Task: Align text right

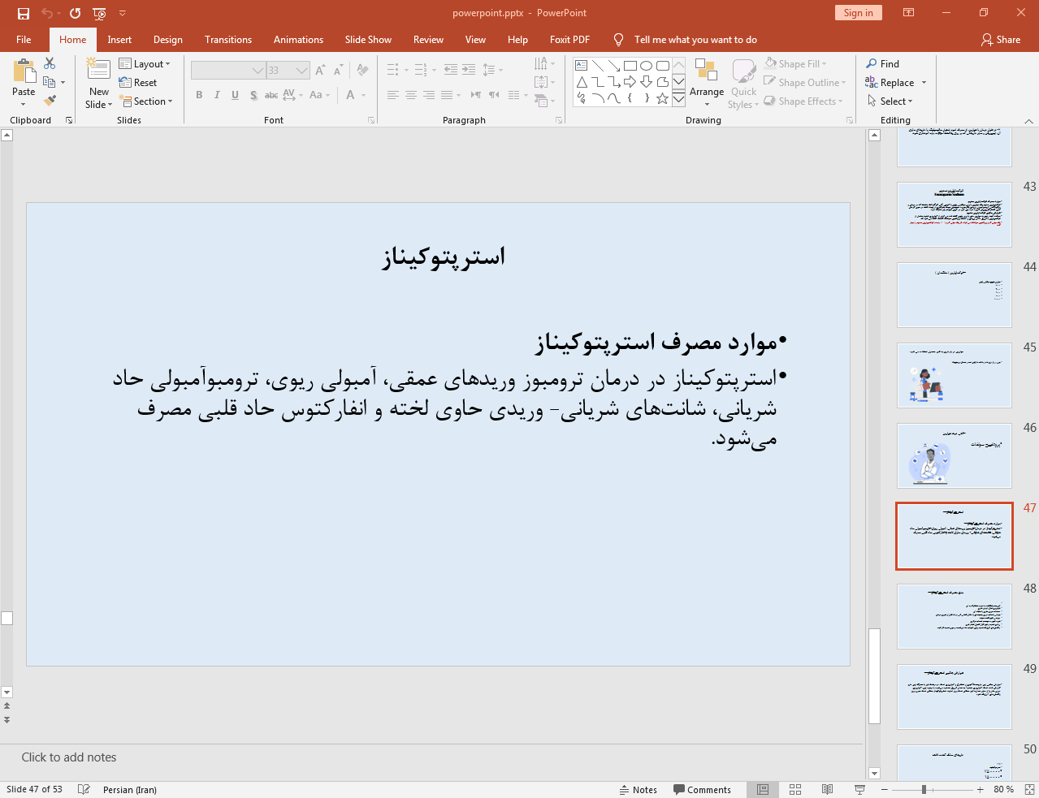Action: click(x=429, y=95)
